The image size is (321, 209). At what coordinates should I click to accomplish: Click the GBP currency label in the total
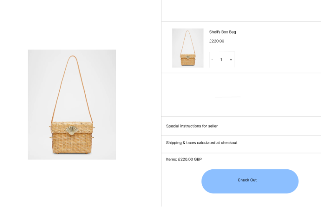198,159
